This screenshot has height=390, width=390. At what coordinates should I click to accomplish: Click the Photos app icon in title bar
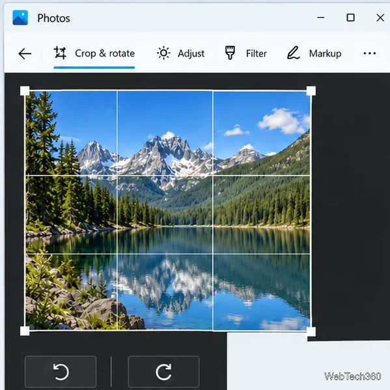[x=20, y=18]
